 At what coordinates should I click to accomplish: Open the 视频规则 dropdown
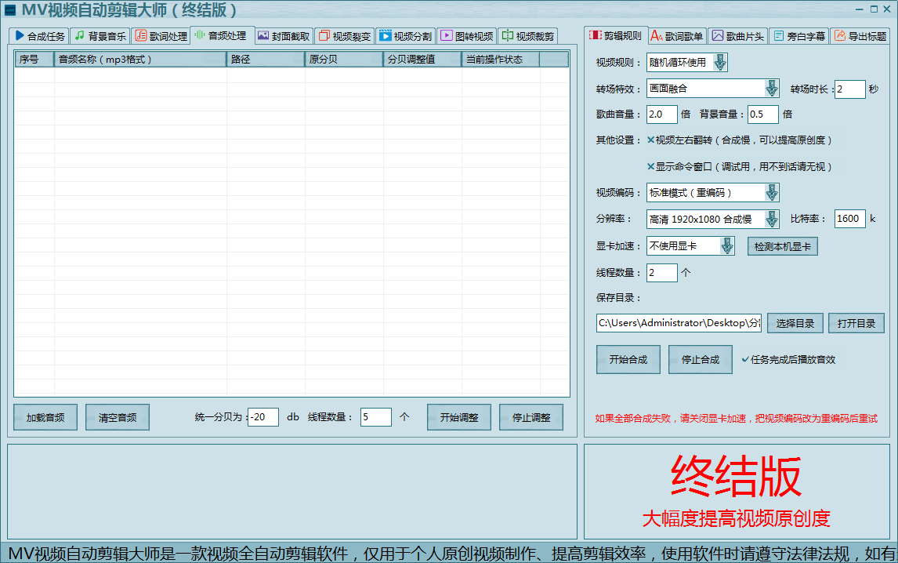click(x=720, y=62)
